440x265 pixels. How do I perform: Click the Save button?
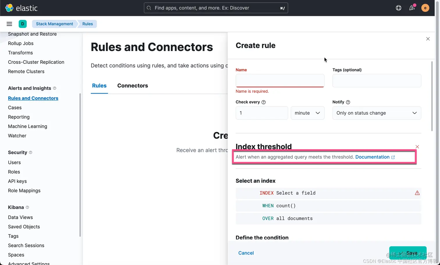(408, 253)
